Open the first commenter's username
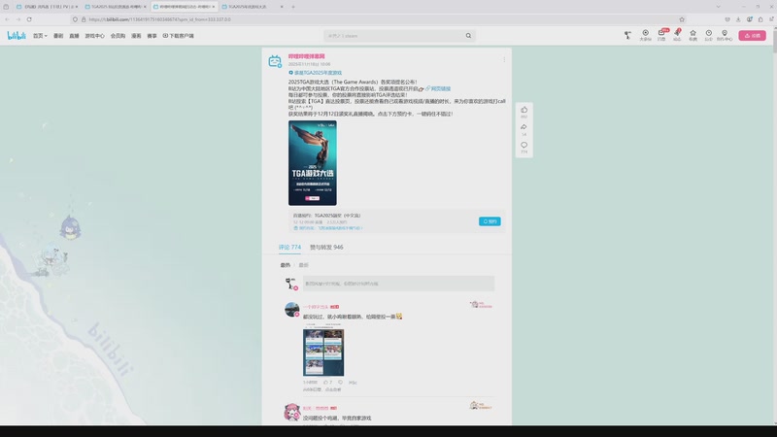Viewport: 777px width, 437px height. 316,307
